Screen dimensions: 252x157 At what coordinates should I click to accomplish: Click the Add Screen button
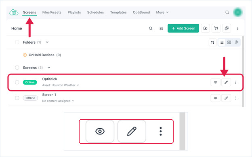[183, 28]
